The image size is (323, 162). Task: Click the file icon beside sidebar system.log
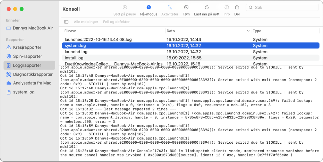point(9,92)
